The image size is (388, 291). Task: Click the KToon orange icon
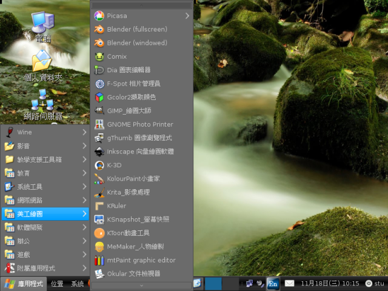tap(99, 233)
